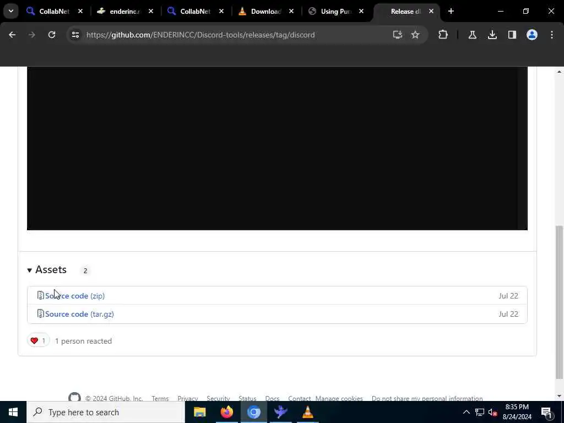Collapse the Assets section triangle
Viewport: 564px width, 423px height.
point(30,270)
